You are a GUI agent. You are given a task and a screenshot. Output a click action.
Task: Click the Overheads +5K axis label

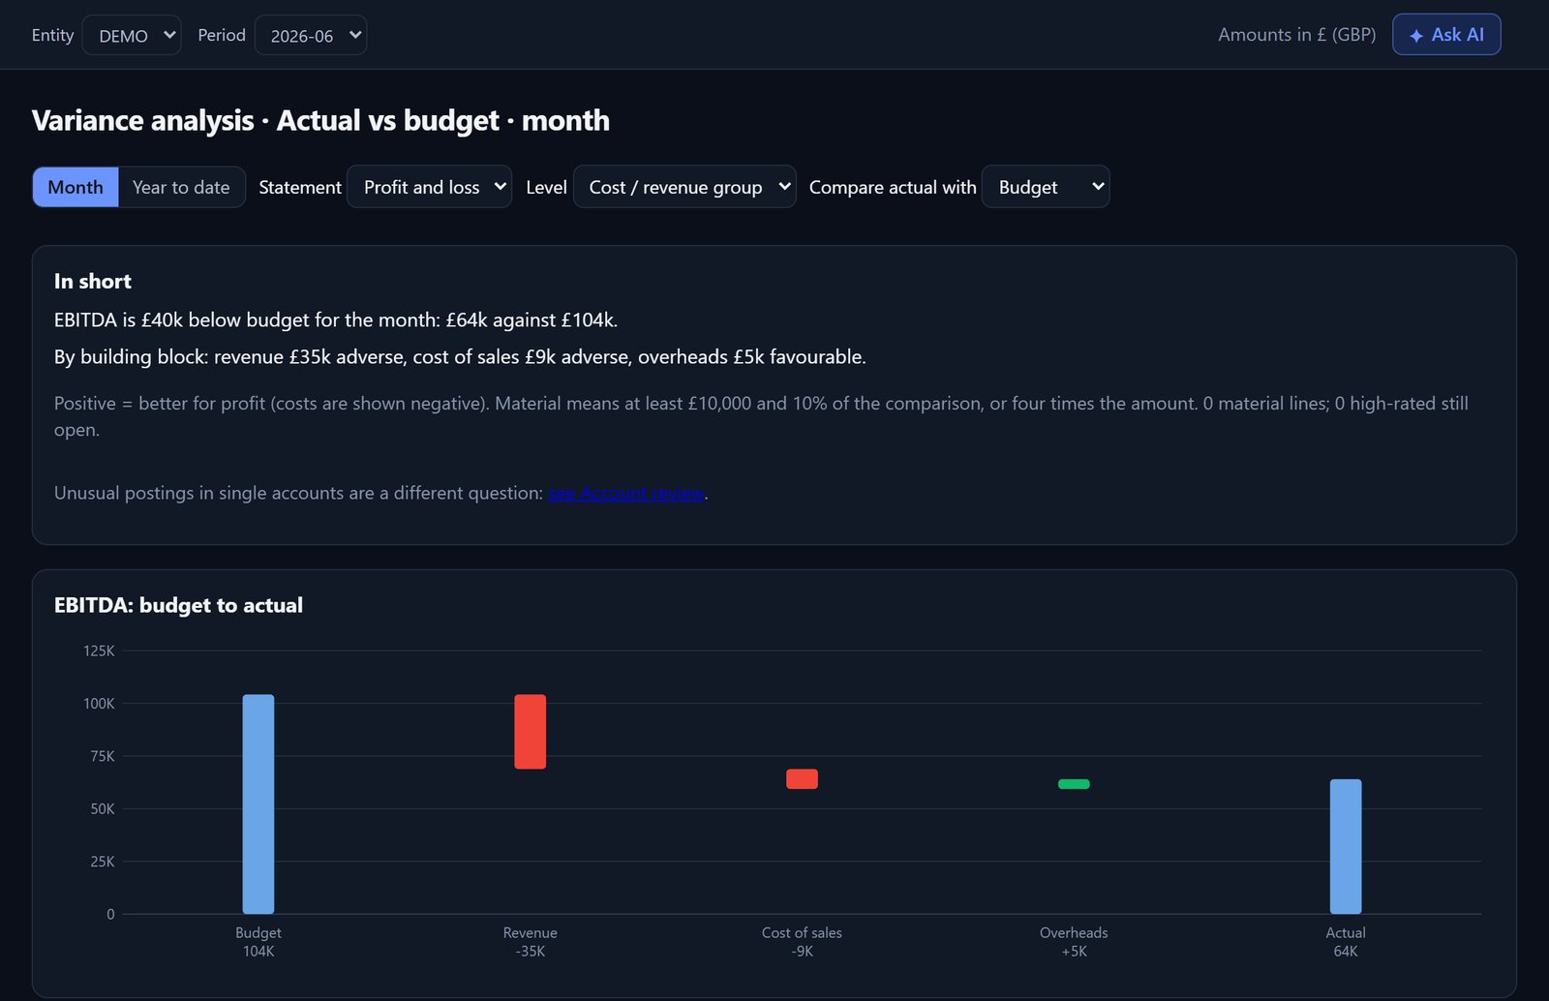pyautogui.click(x=1074, y=942)
